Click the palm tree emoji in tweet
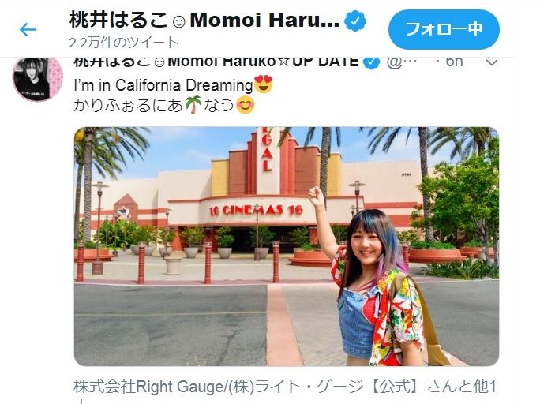This screenshot has height=404, width=540. pyautogui.click(x=193, y=105)
